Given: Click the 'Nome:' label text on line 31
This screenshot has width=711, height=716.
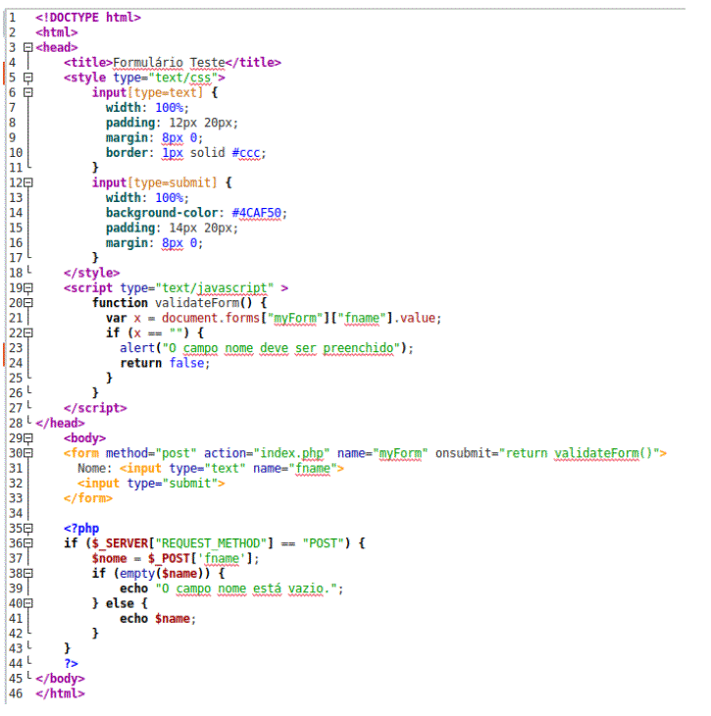Looking at the screenshot, I should [x=94, y=468].
